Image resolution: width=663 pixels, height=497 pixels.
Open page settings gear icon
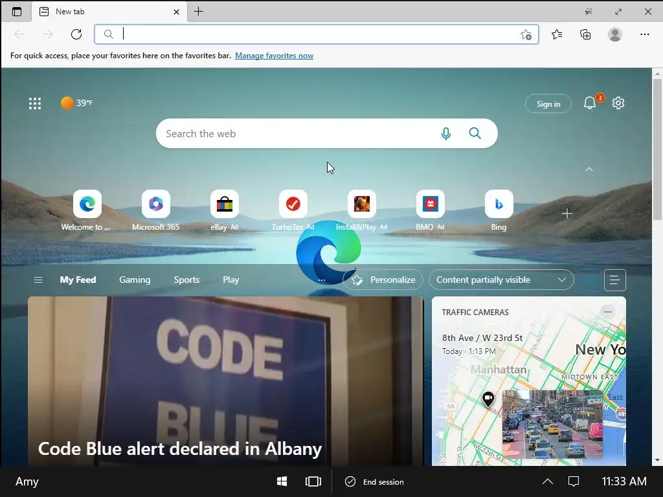coord(618,103)
